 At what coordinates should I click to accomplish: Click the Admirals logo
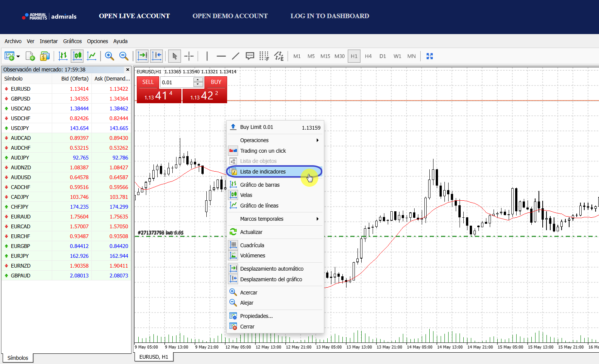pos(50,16)
